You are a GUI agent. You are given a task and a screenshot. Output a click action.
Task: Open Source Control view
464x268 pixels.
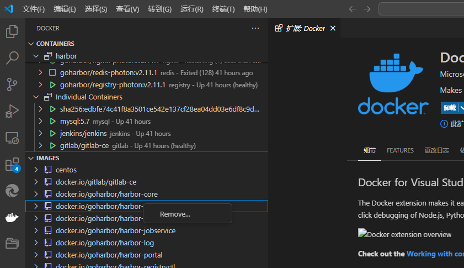pos(12,85)
